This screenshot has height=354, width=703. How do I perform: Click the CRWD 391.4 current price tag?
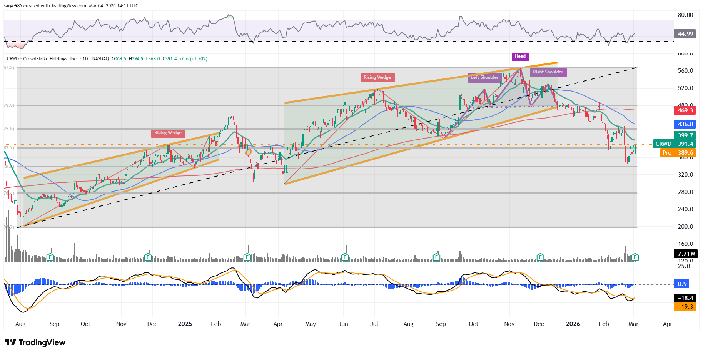click(x=674, y=144)
